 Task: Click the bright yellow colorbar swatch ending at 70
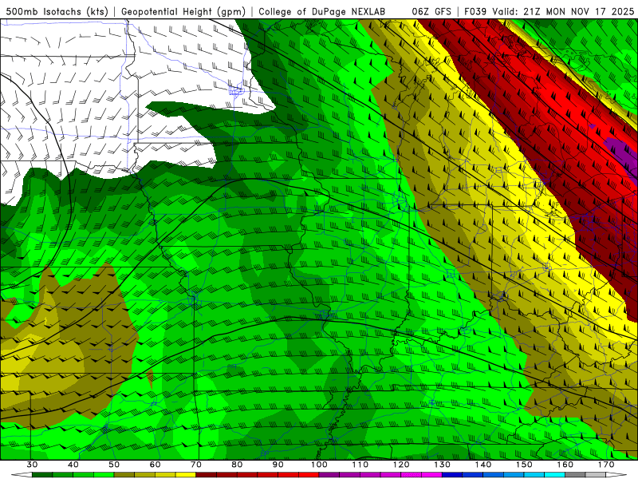click(x=186, y=475)
